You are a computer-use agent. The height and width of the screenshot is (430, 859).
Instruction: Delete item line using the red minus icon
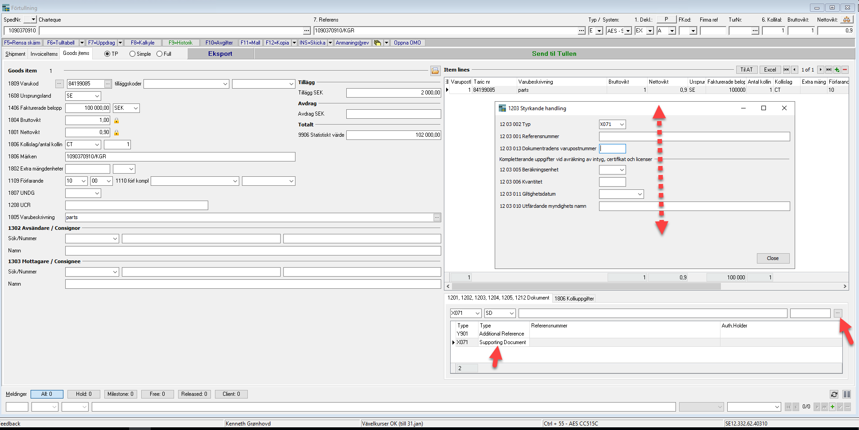[x=846, y=70]
